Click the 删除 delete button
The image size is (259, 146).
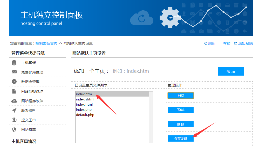tap(180, 125)
